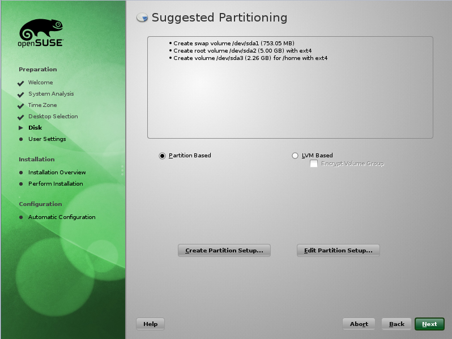Click the Suggested Partitioning heading text
Screen dimensions: 452x339
click(219, 18)
